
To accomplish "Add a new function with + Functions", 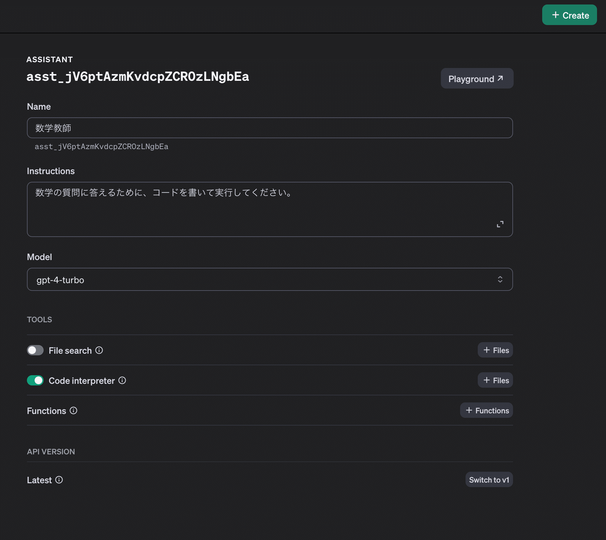I will pyautogui.click(x=486, y=410).
